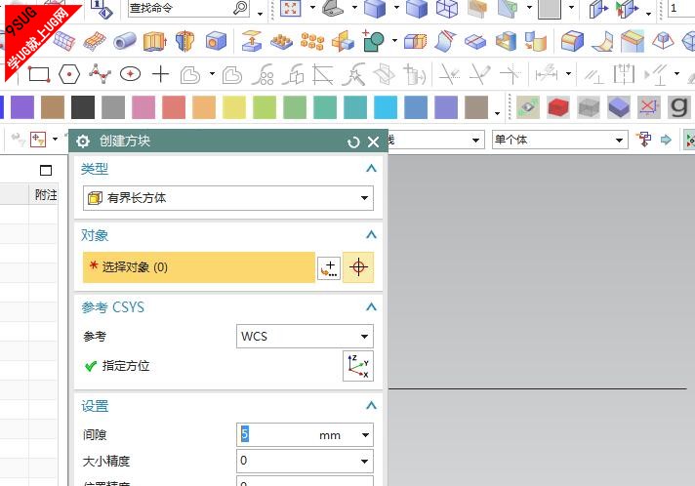This screenshot has height=486, width=695.
Task: Click the point dialog crosshair button
Action: [358, 267]
